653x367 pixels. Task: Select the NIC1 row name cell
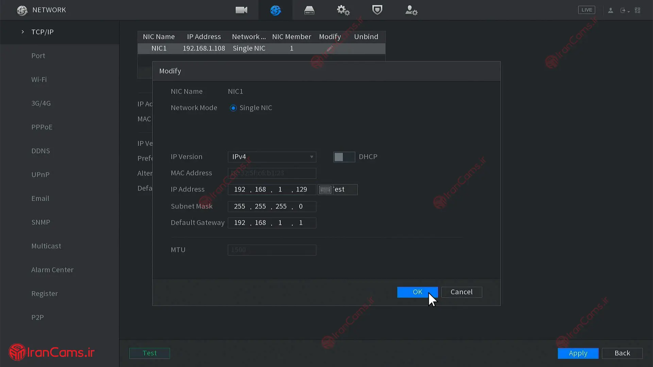point(159,48)
